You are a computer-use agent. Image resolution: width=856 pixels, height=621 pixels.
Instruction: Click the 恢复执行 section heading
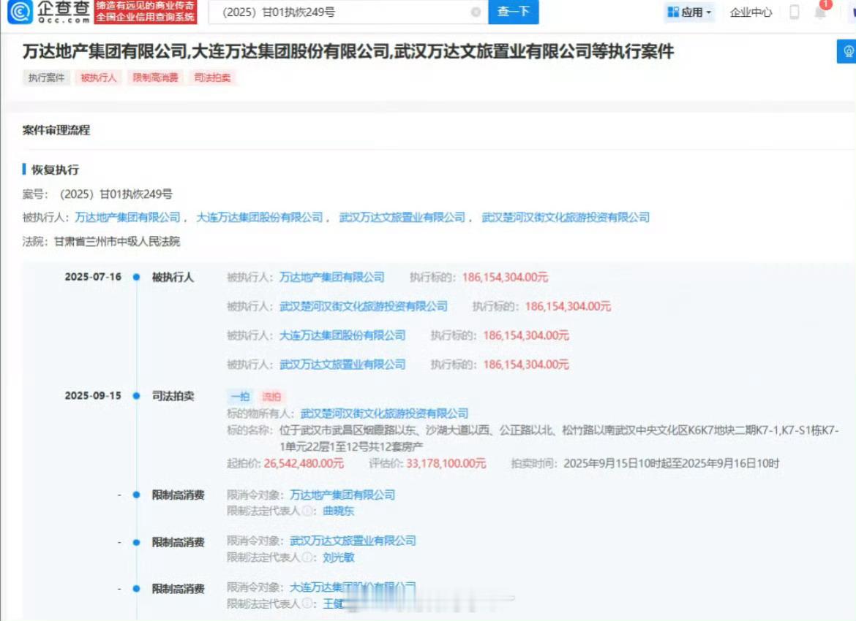pyautogui.click(x=55, y=169)
